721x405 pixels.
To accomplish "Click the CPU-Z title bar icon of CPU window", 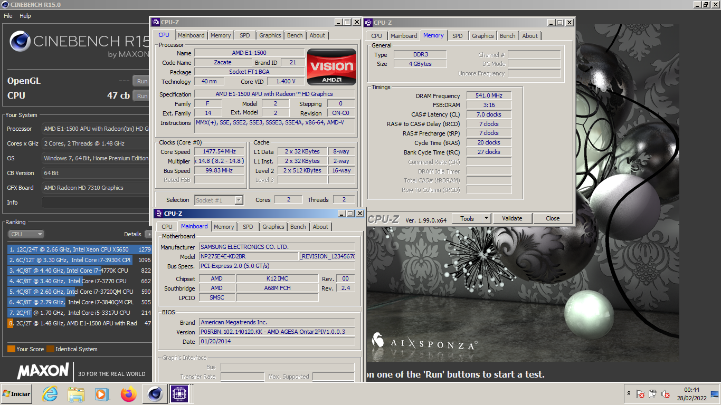I will pos(156,22).
